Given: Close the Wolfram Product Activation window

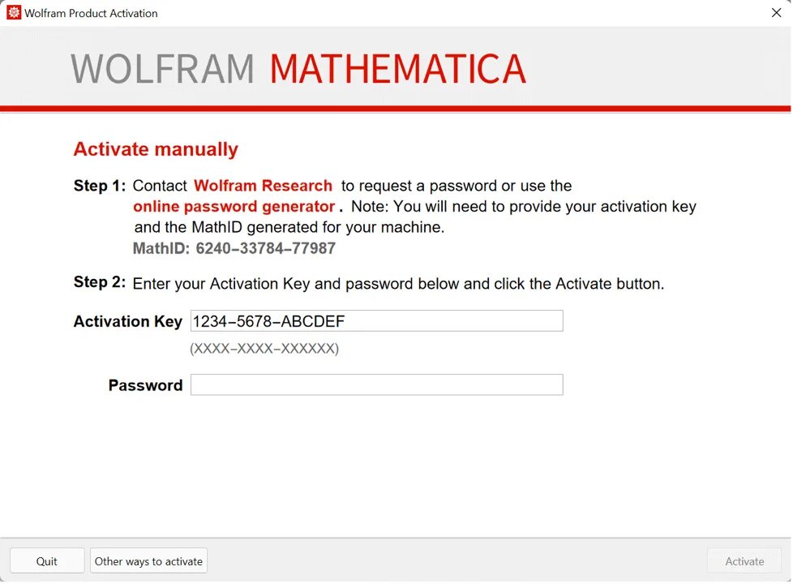Looking at the screenshot, I should [x=776, y=13].
